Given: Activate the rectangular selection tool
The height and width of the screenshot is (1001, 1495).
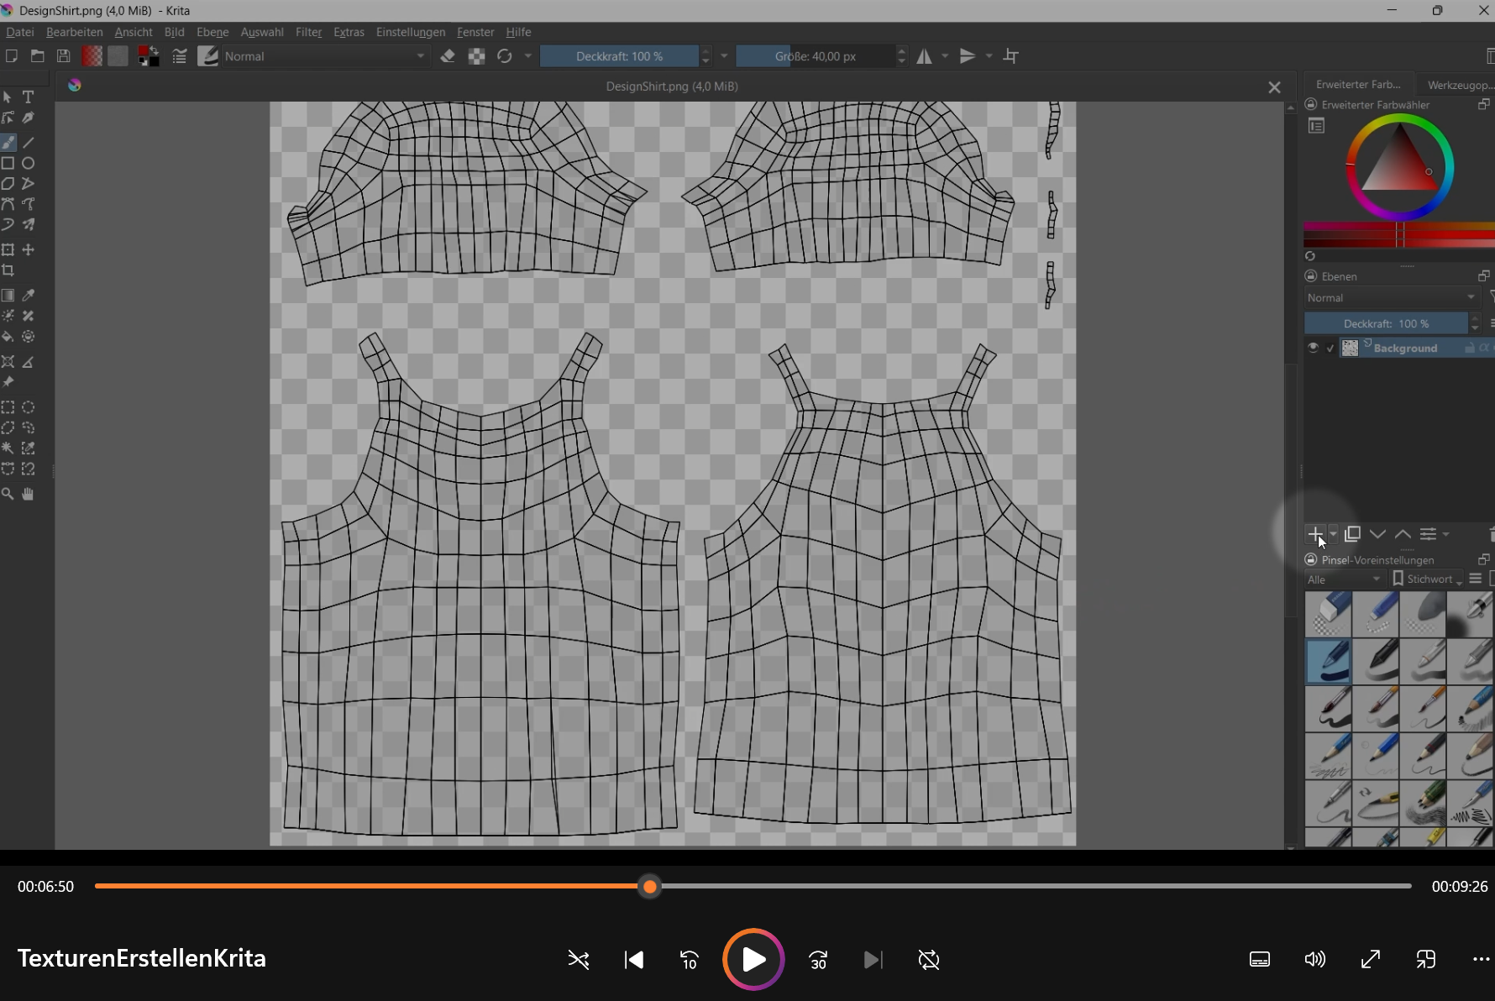Looking at the screenshot, I should click(x=8, y=407).
